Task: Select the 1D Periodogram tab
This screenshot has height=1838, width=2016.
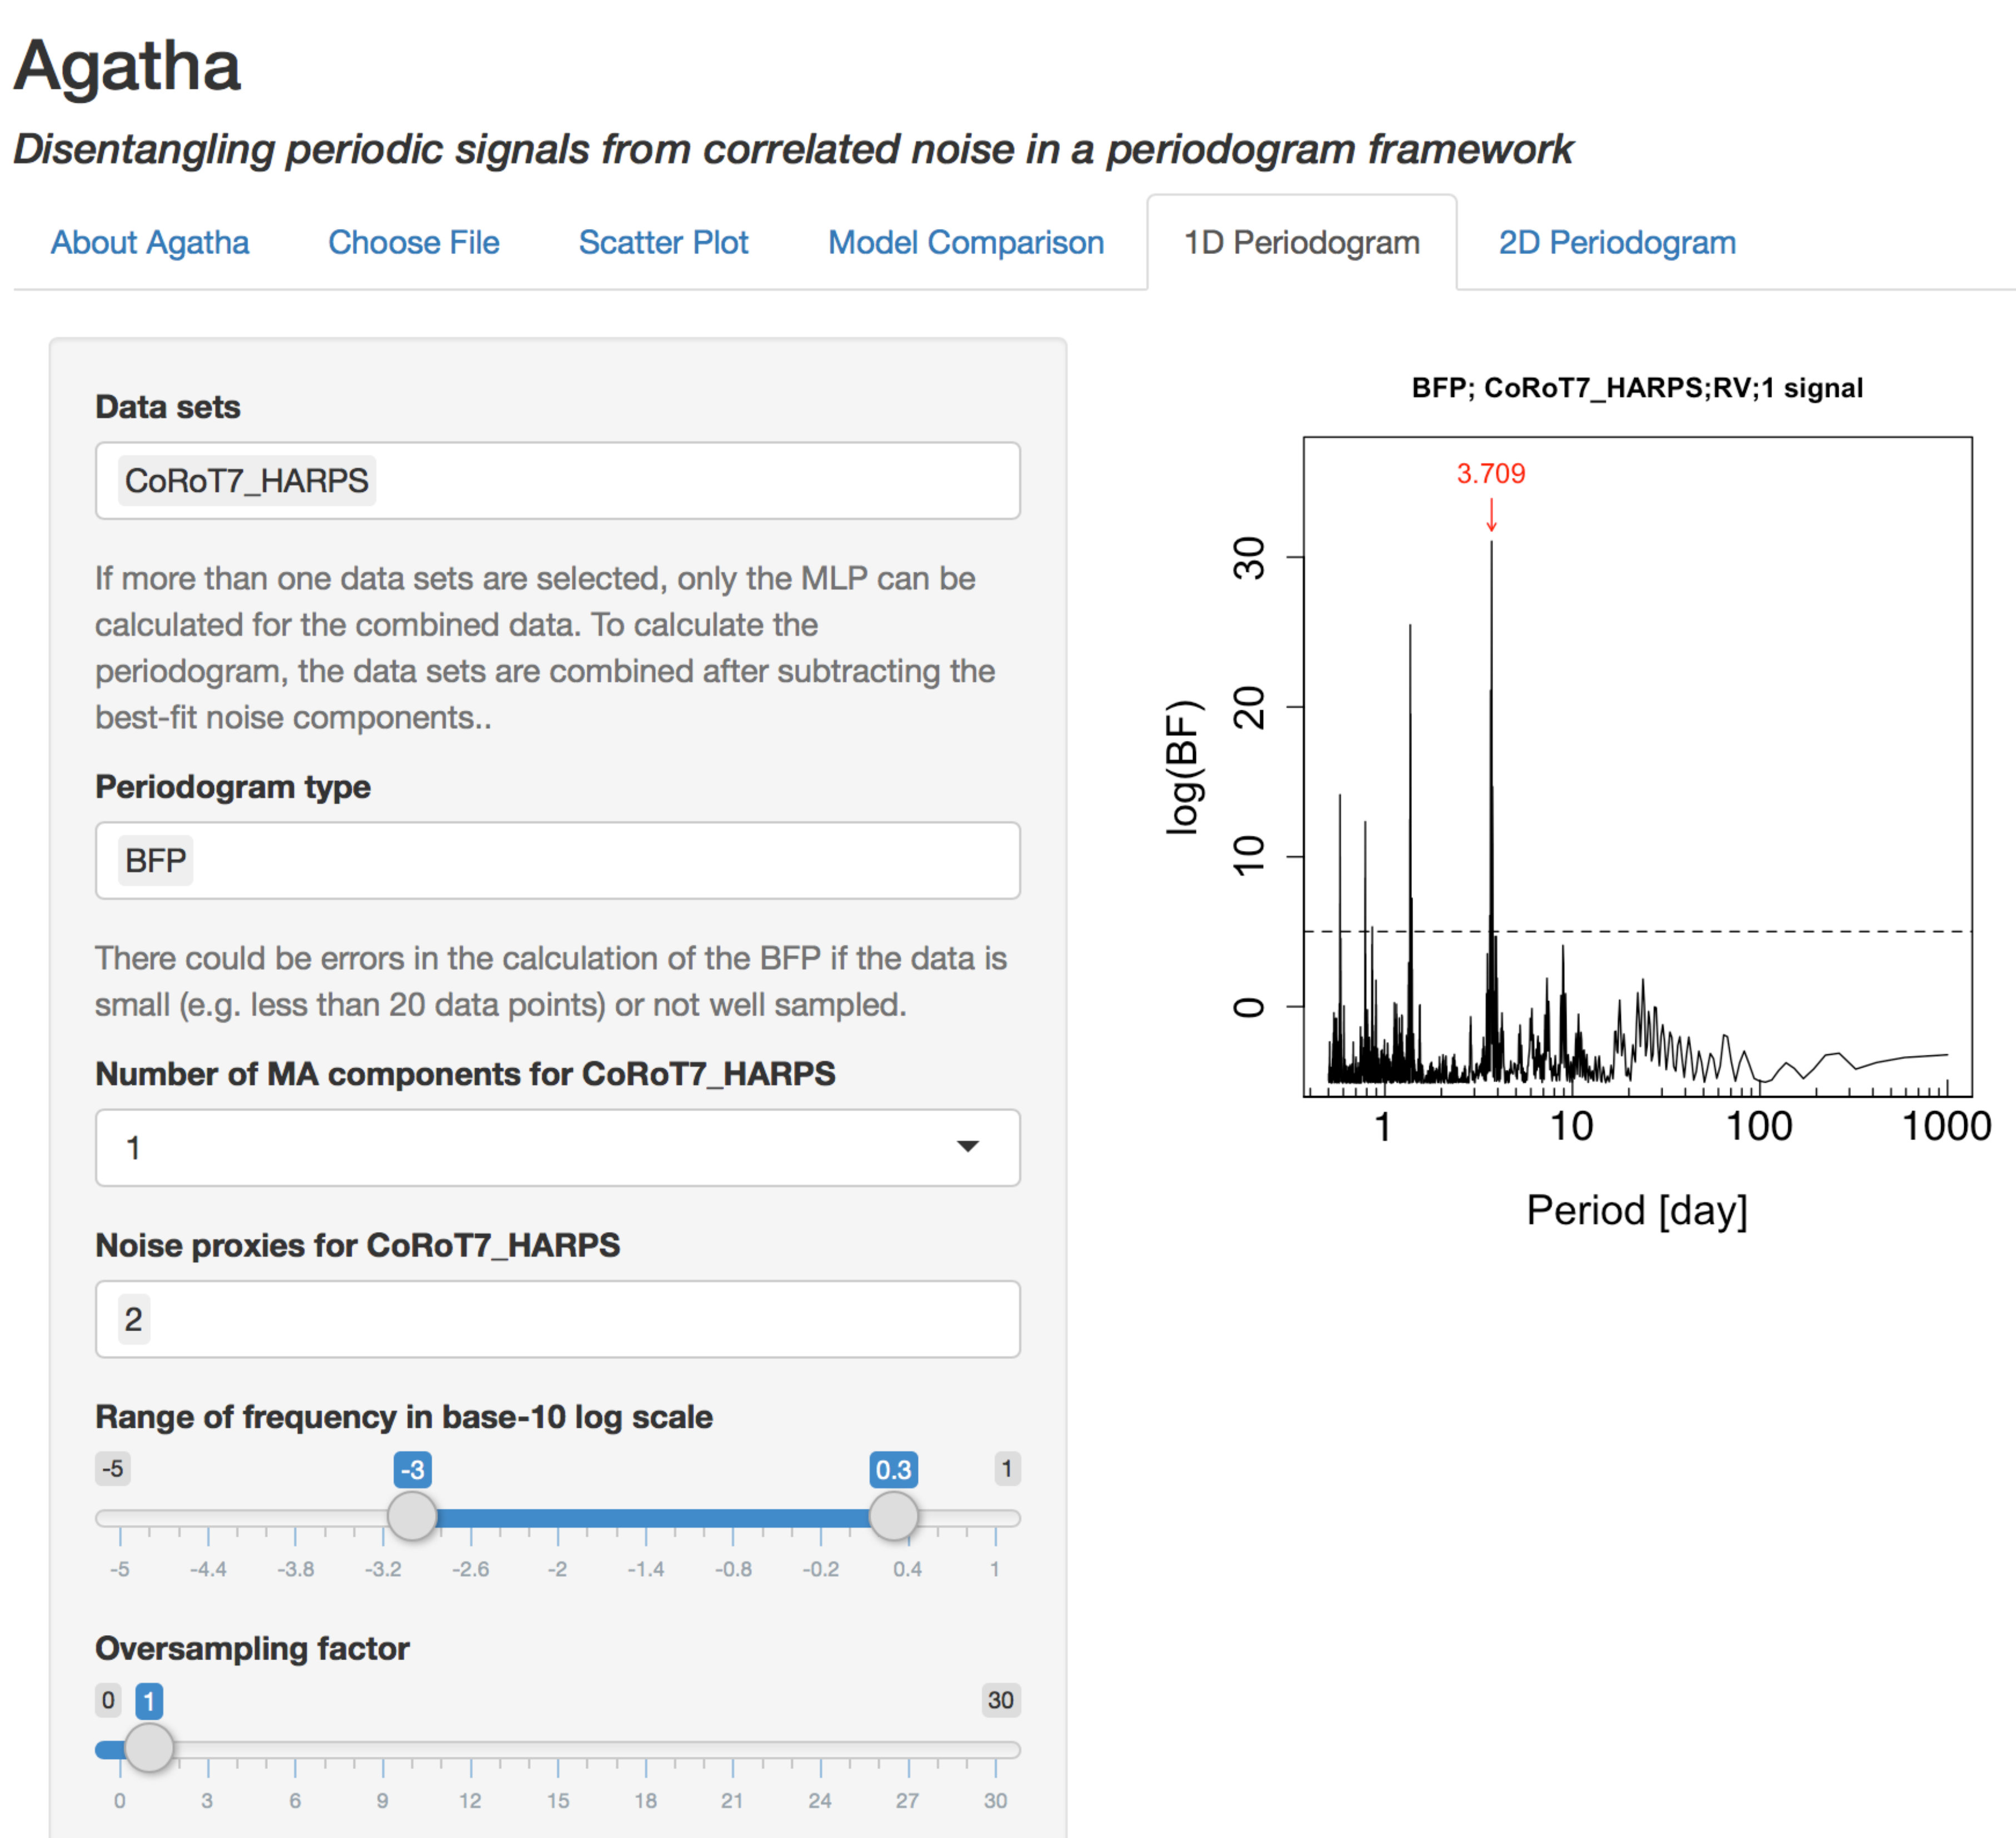Action: (1301, 242)
